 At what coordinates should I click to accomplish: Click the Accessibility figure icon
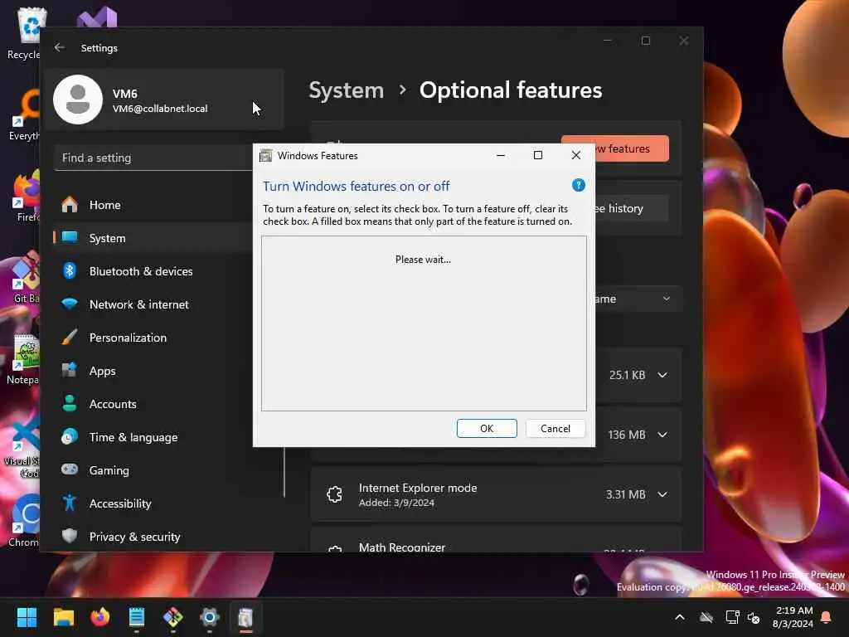[x=70, y=503]
